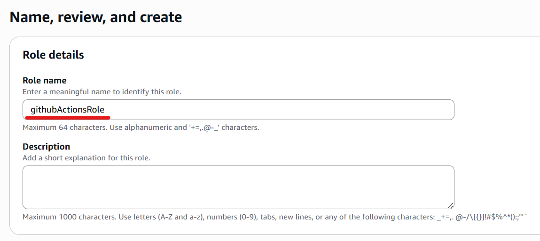The image size is (540, 241).
Task: Click inside the empty Description text area
Action: [238, 187]
